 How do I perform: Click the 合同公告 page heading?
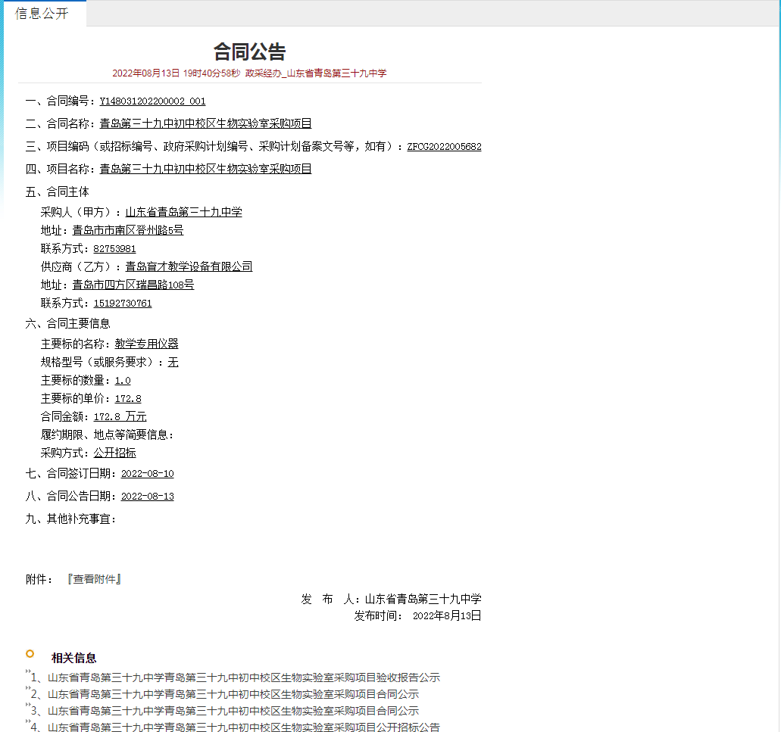coord(249,51)
